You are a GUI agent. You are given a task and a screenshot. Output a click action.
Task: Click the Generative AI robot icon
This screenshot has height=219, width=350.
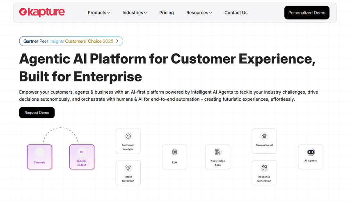pyautogui.click(x=264, y=136)
